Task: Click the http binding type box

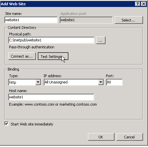Action: click(25, 82)
